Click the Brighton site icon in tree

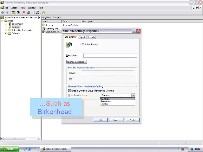(x=10, y=27)
